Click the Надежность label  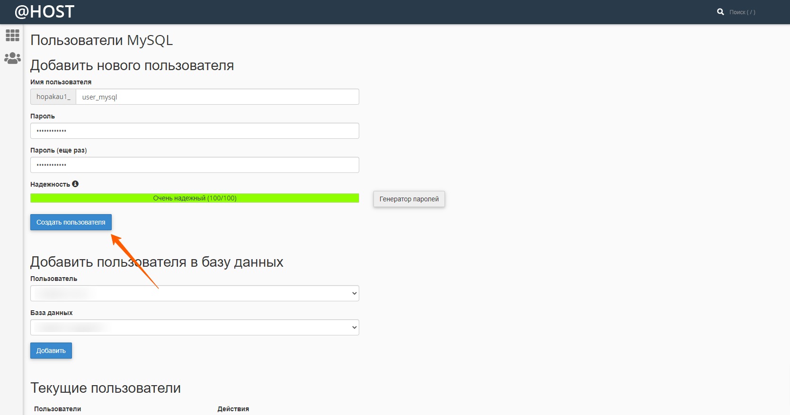pos(50,184)
